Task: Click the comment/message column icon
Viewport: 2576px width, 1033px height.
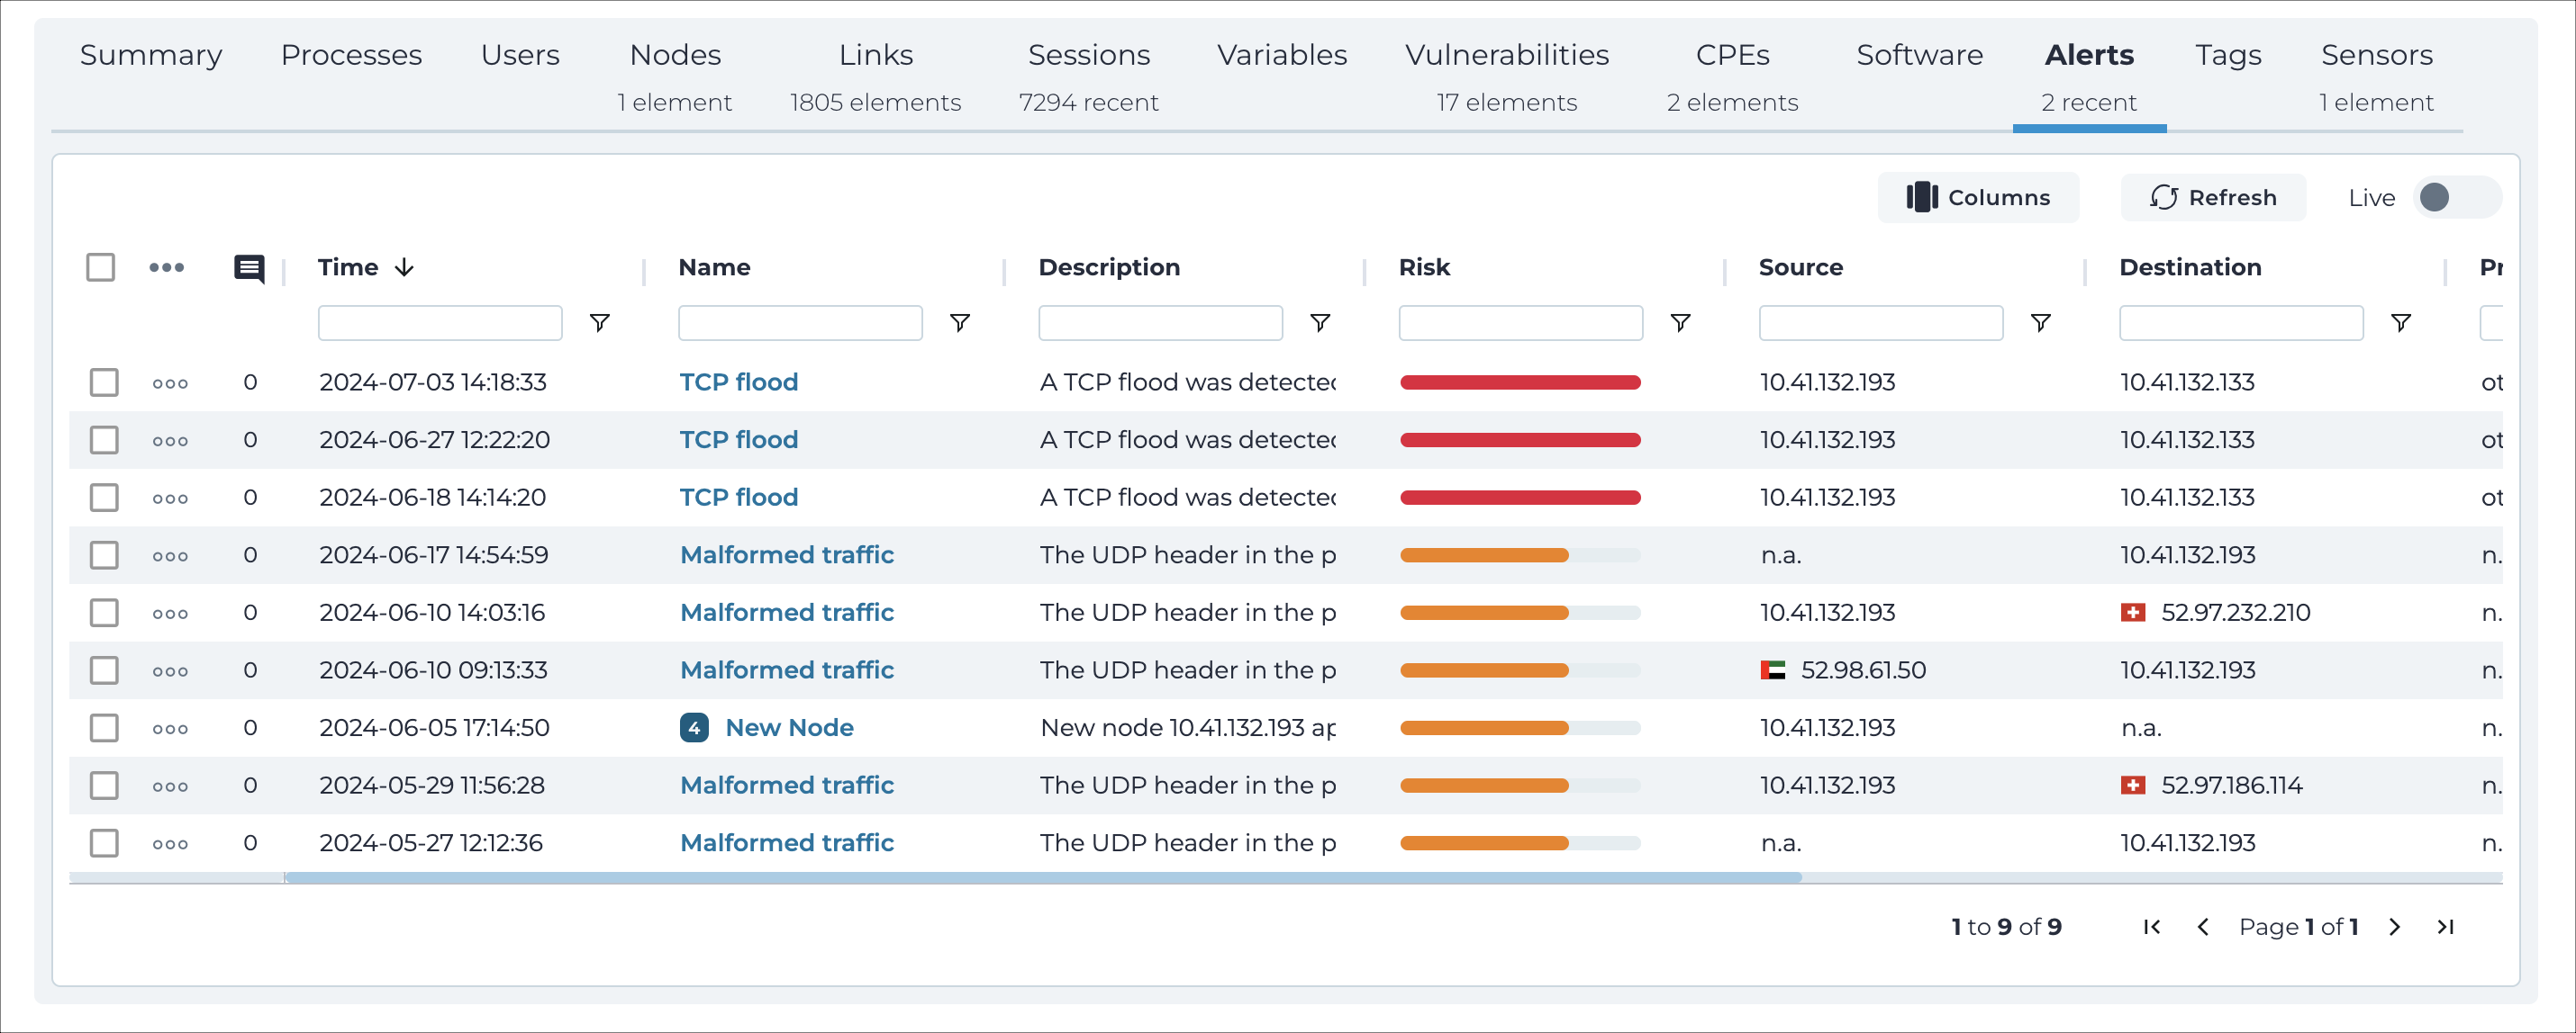Action: click(249, 267)
